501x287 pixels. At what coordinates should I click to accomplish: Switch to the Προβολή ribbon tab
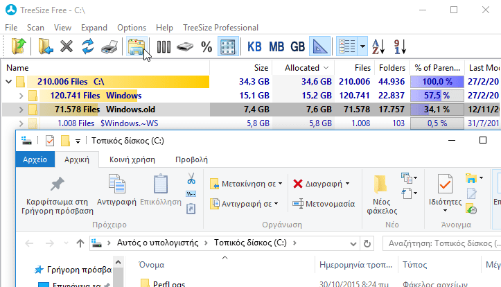pyautogui.click(x=191, y=159)
